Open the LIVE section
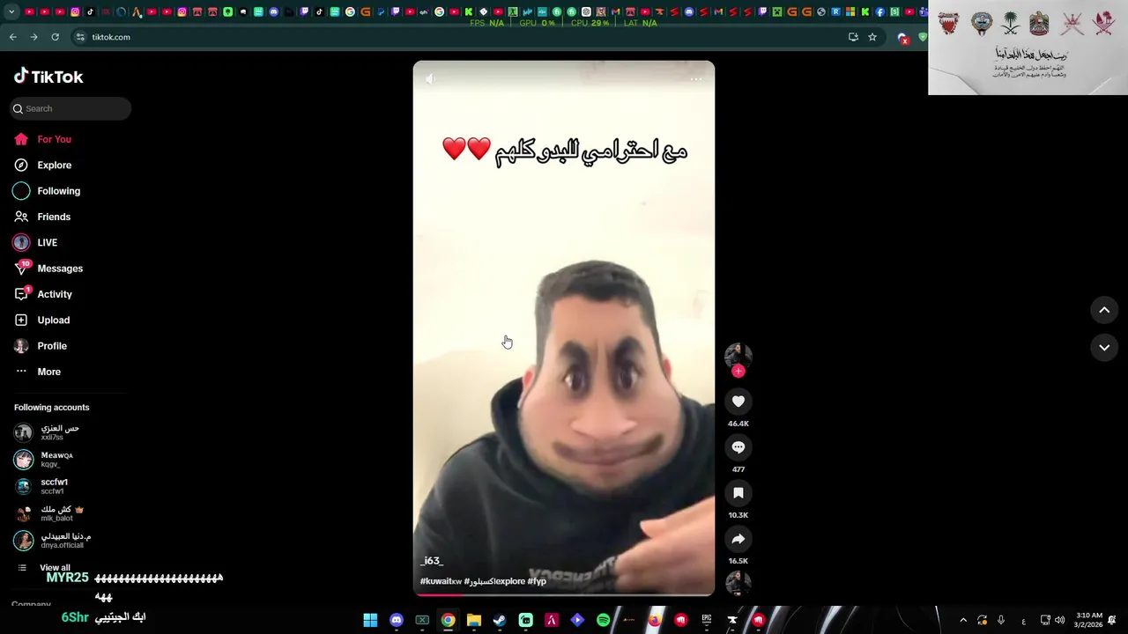 [x=35, y=242]
